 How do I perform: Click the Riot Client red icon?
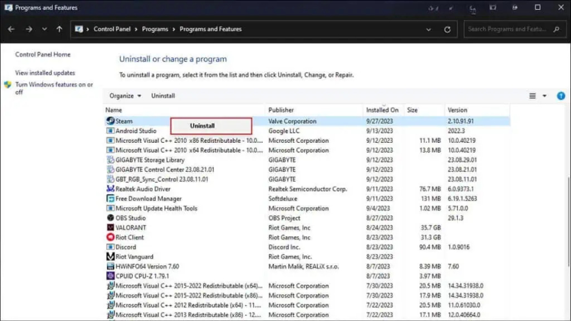110,237
